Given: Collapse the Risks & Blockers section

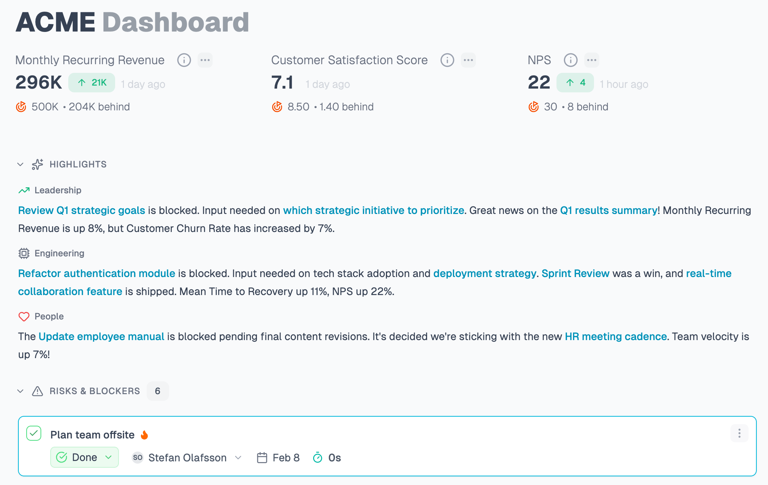Looking at the screenshot, I should click(21, 391).
